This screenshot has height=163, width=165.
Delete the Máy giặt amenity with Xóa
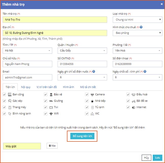pyautogui.click(x=52, y=146)
